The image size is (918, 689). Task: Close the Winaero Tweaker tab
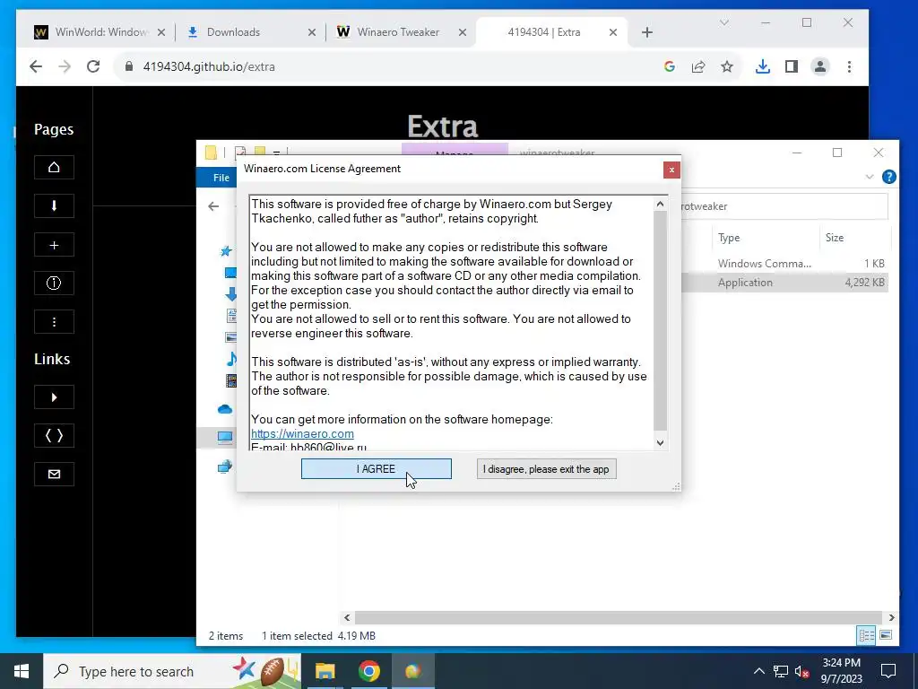463,32
